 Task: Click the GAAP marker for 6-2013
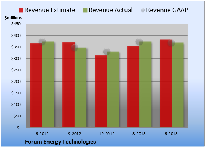[x=171, y=43]
